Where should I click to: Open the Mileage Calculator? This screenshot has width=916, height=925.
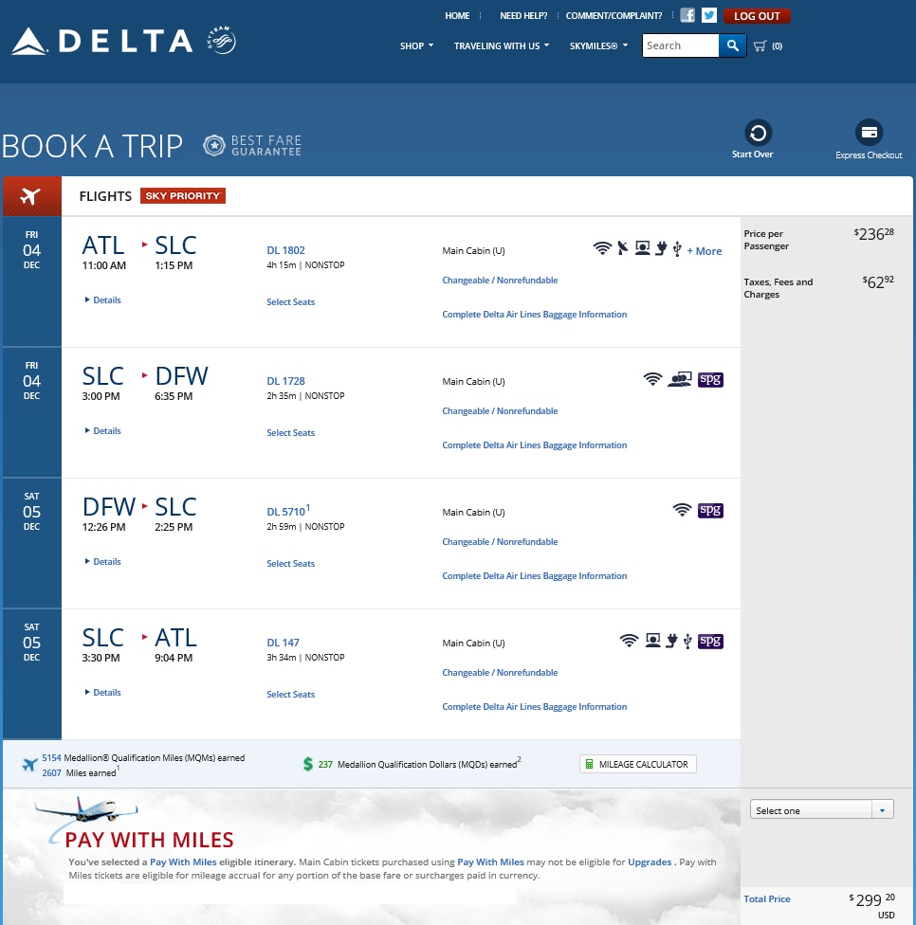[x=637, y=764]
